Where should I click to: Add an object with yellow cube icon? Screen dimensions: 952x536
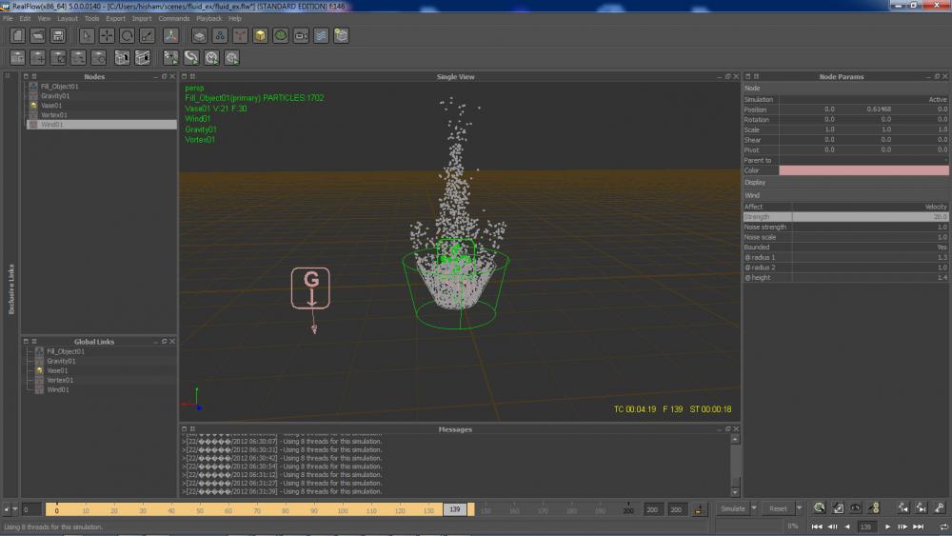tap(260, 36)
